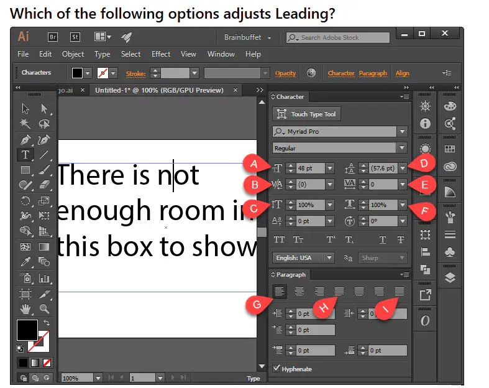The width and height of the screenshot is (489, 388).
Task: Select the Rotate tool
Action: pyautogui.click(x=25, y=201)
